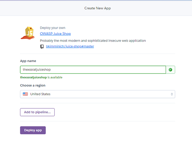Click the App name label

[28, 61]
